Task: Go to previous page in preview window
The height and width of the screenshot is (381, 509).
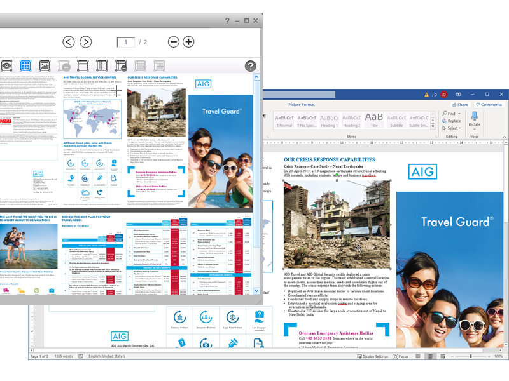Action: pyautogui.click(x=69, y=42)
